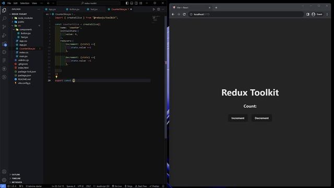Viewport: 334px width, 188px height.
Task: Switch to the Button.jsx editor tab
Action: (x=74, y=9)
